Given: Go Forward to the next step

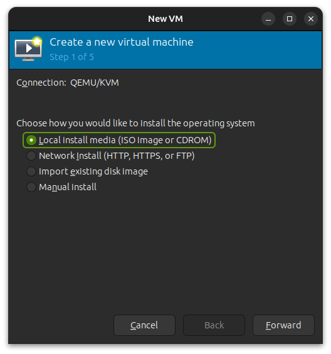Looking at the screenshot, I should (x=283, y=325).
